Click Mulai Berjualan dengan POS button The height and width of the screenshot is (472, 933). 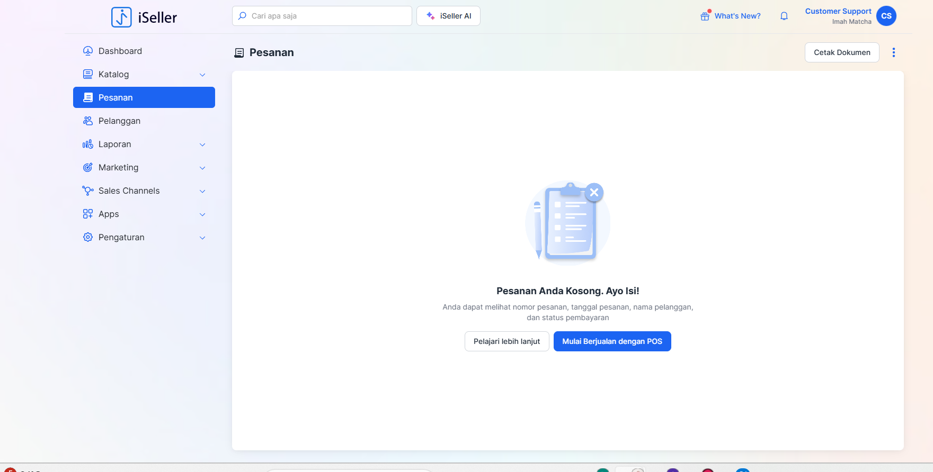pos(612,341)
